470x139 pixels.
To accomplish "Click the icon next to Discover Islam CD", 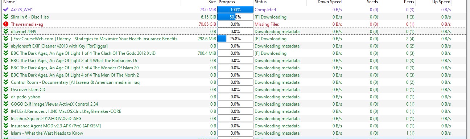I will pyautogui.click(x=5, y=89).
